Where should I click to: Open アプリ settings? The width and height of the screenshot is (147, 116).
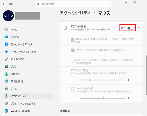[28, 66]
